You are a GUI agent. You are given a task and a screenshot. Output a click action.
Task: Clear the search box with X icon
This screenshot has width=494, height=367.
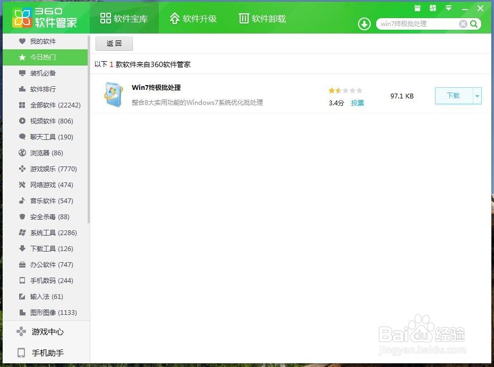(463, 24)
